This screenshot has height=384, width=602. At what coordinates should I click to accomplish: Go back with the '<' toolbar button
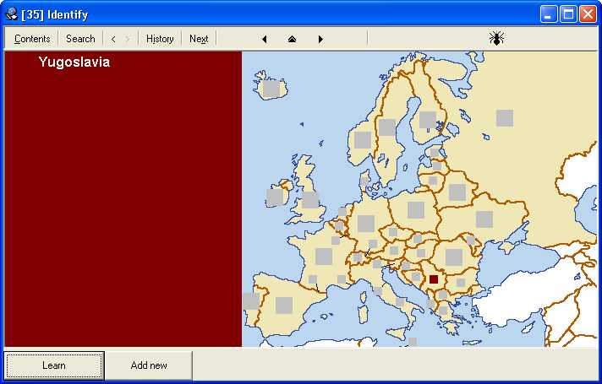[x=113, y=39]
